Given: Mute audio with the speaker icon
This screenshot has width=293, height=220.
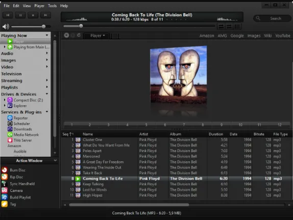Looking at the screenshot, I should [x=6, y=27].
